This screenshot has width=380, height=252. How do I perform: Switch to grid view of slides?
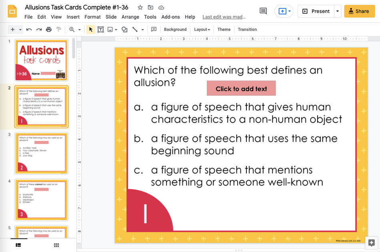coord(56,245)
